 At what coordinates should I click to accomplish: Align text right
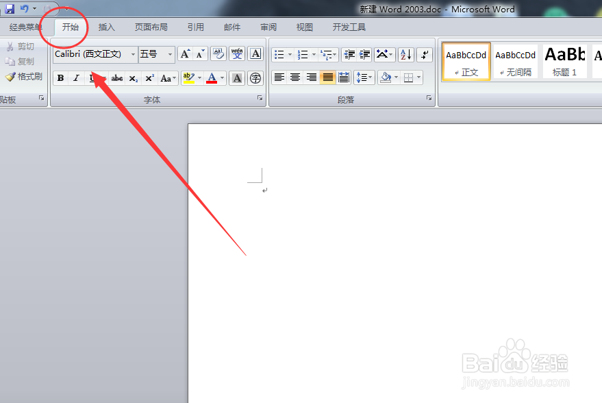[312, 78]
